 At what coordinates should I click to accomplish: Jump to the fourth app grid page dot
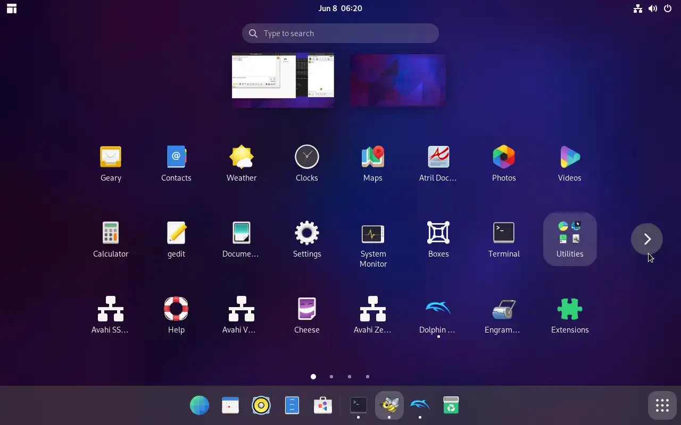(368, 377)
